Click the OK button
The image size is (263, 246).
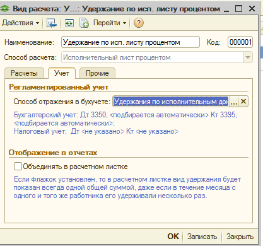click(x=173, y=237)
